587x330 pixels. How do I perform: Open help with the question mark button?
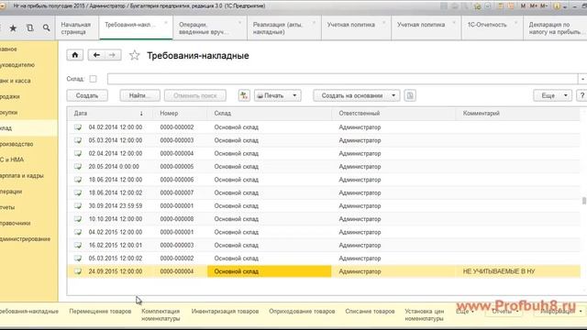pyautogui.click(x=581, y=95)
